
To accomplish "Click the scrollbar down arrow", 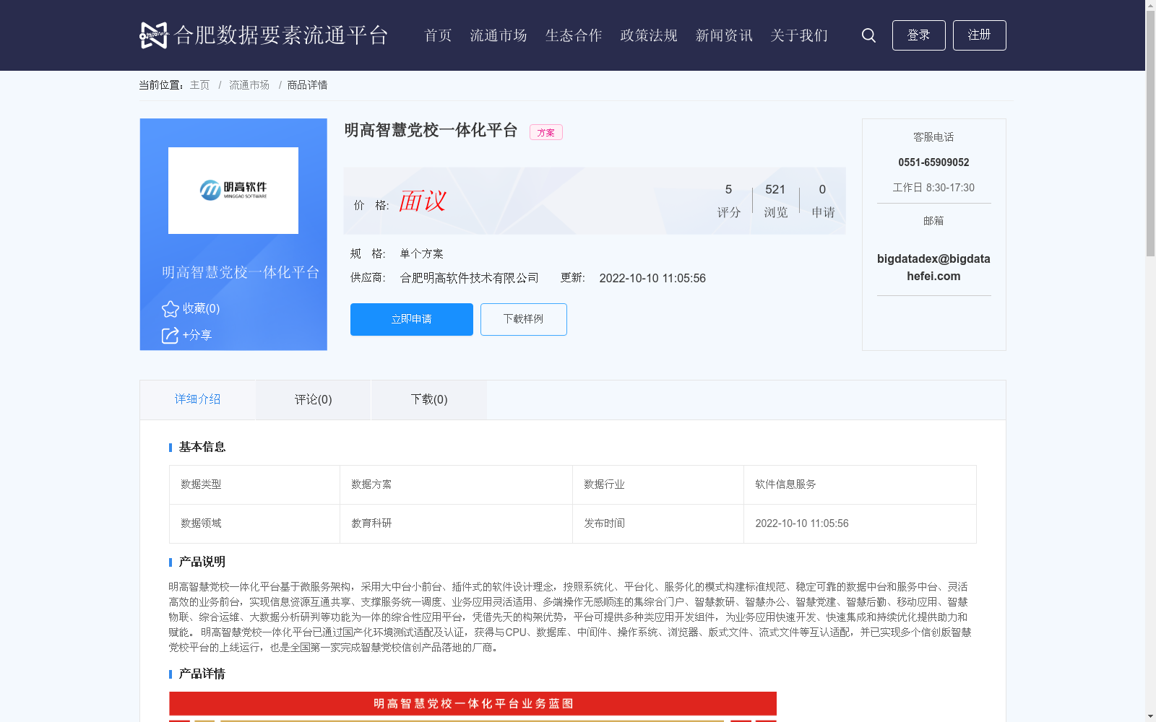I will pos(1150,716).
